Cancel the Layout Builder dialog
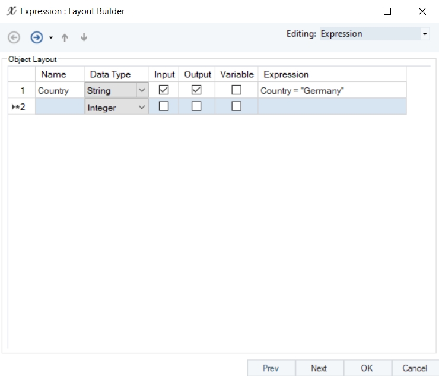The image size is (439, 376). [x=415, y=368]
